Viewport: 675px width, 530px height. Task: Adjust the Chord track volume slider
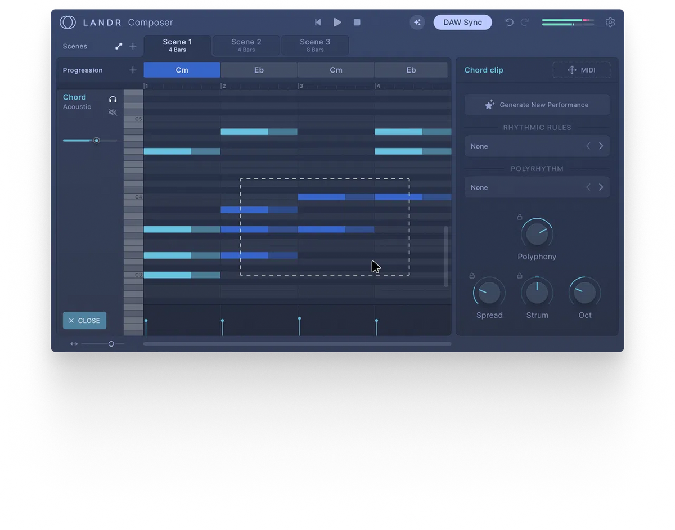pyautogui.click(x=96, y=140)
